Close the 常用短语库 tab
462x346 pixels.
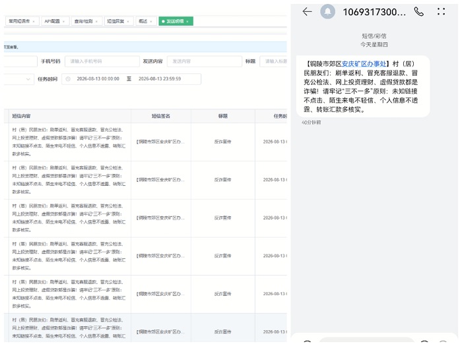tap(34, 22)
